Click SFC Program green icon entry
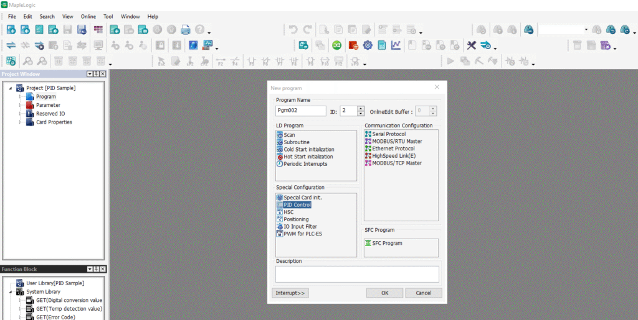 click(368, 244)
